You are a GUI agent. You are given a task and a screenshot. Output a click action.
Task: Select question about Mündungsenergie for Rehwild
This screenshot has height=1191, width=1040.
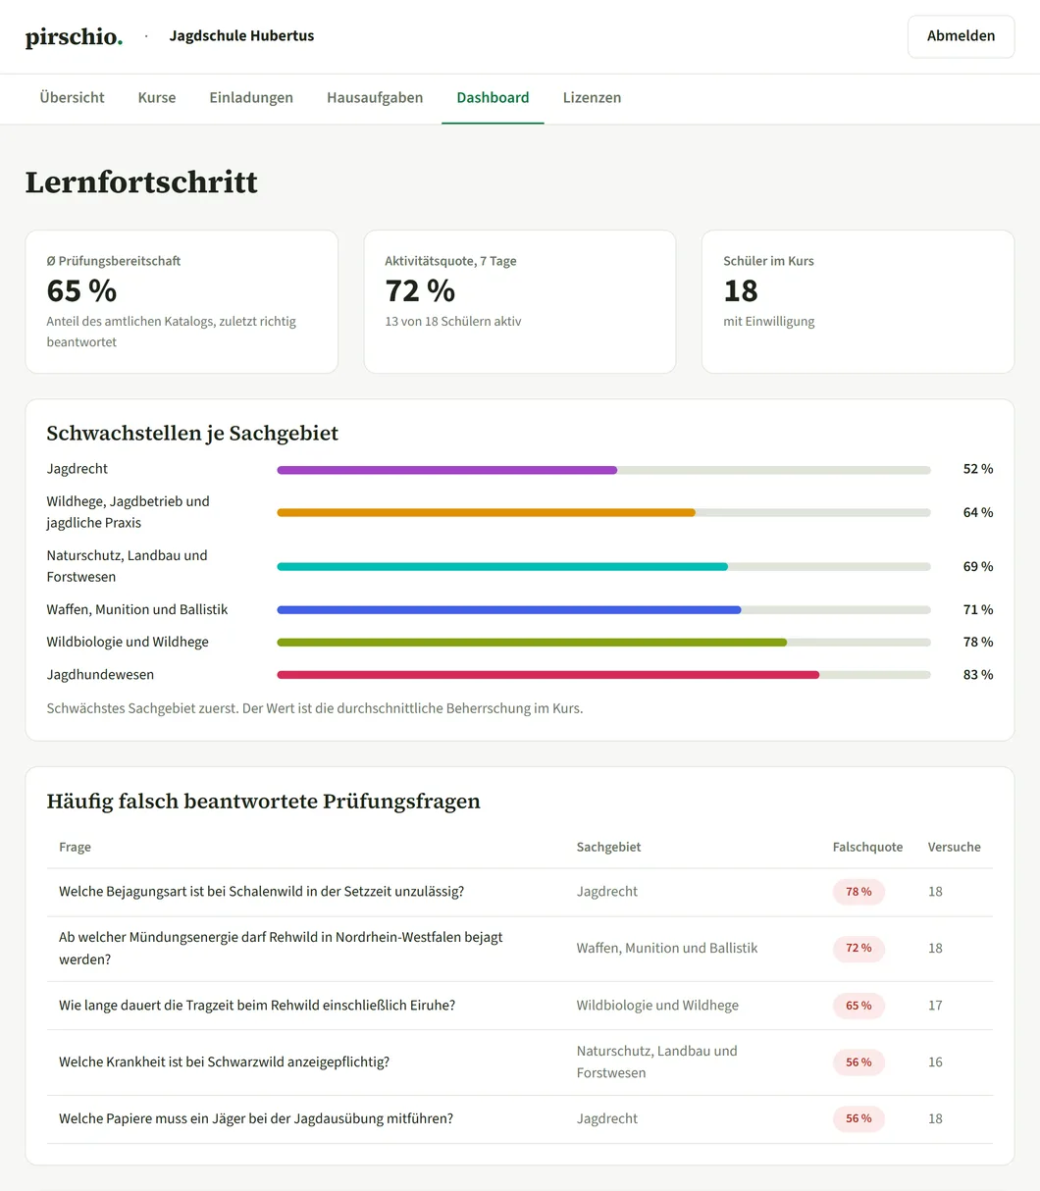281,948
